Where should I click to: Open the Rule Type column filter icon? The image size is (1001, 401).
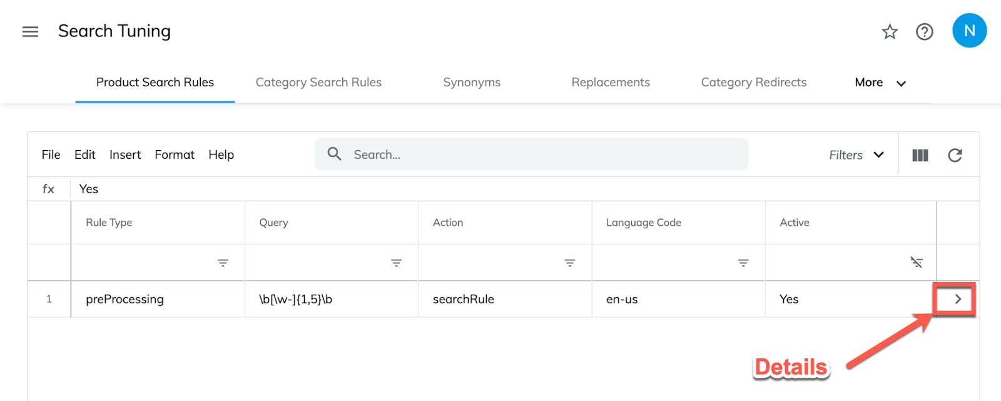point(223,263)
